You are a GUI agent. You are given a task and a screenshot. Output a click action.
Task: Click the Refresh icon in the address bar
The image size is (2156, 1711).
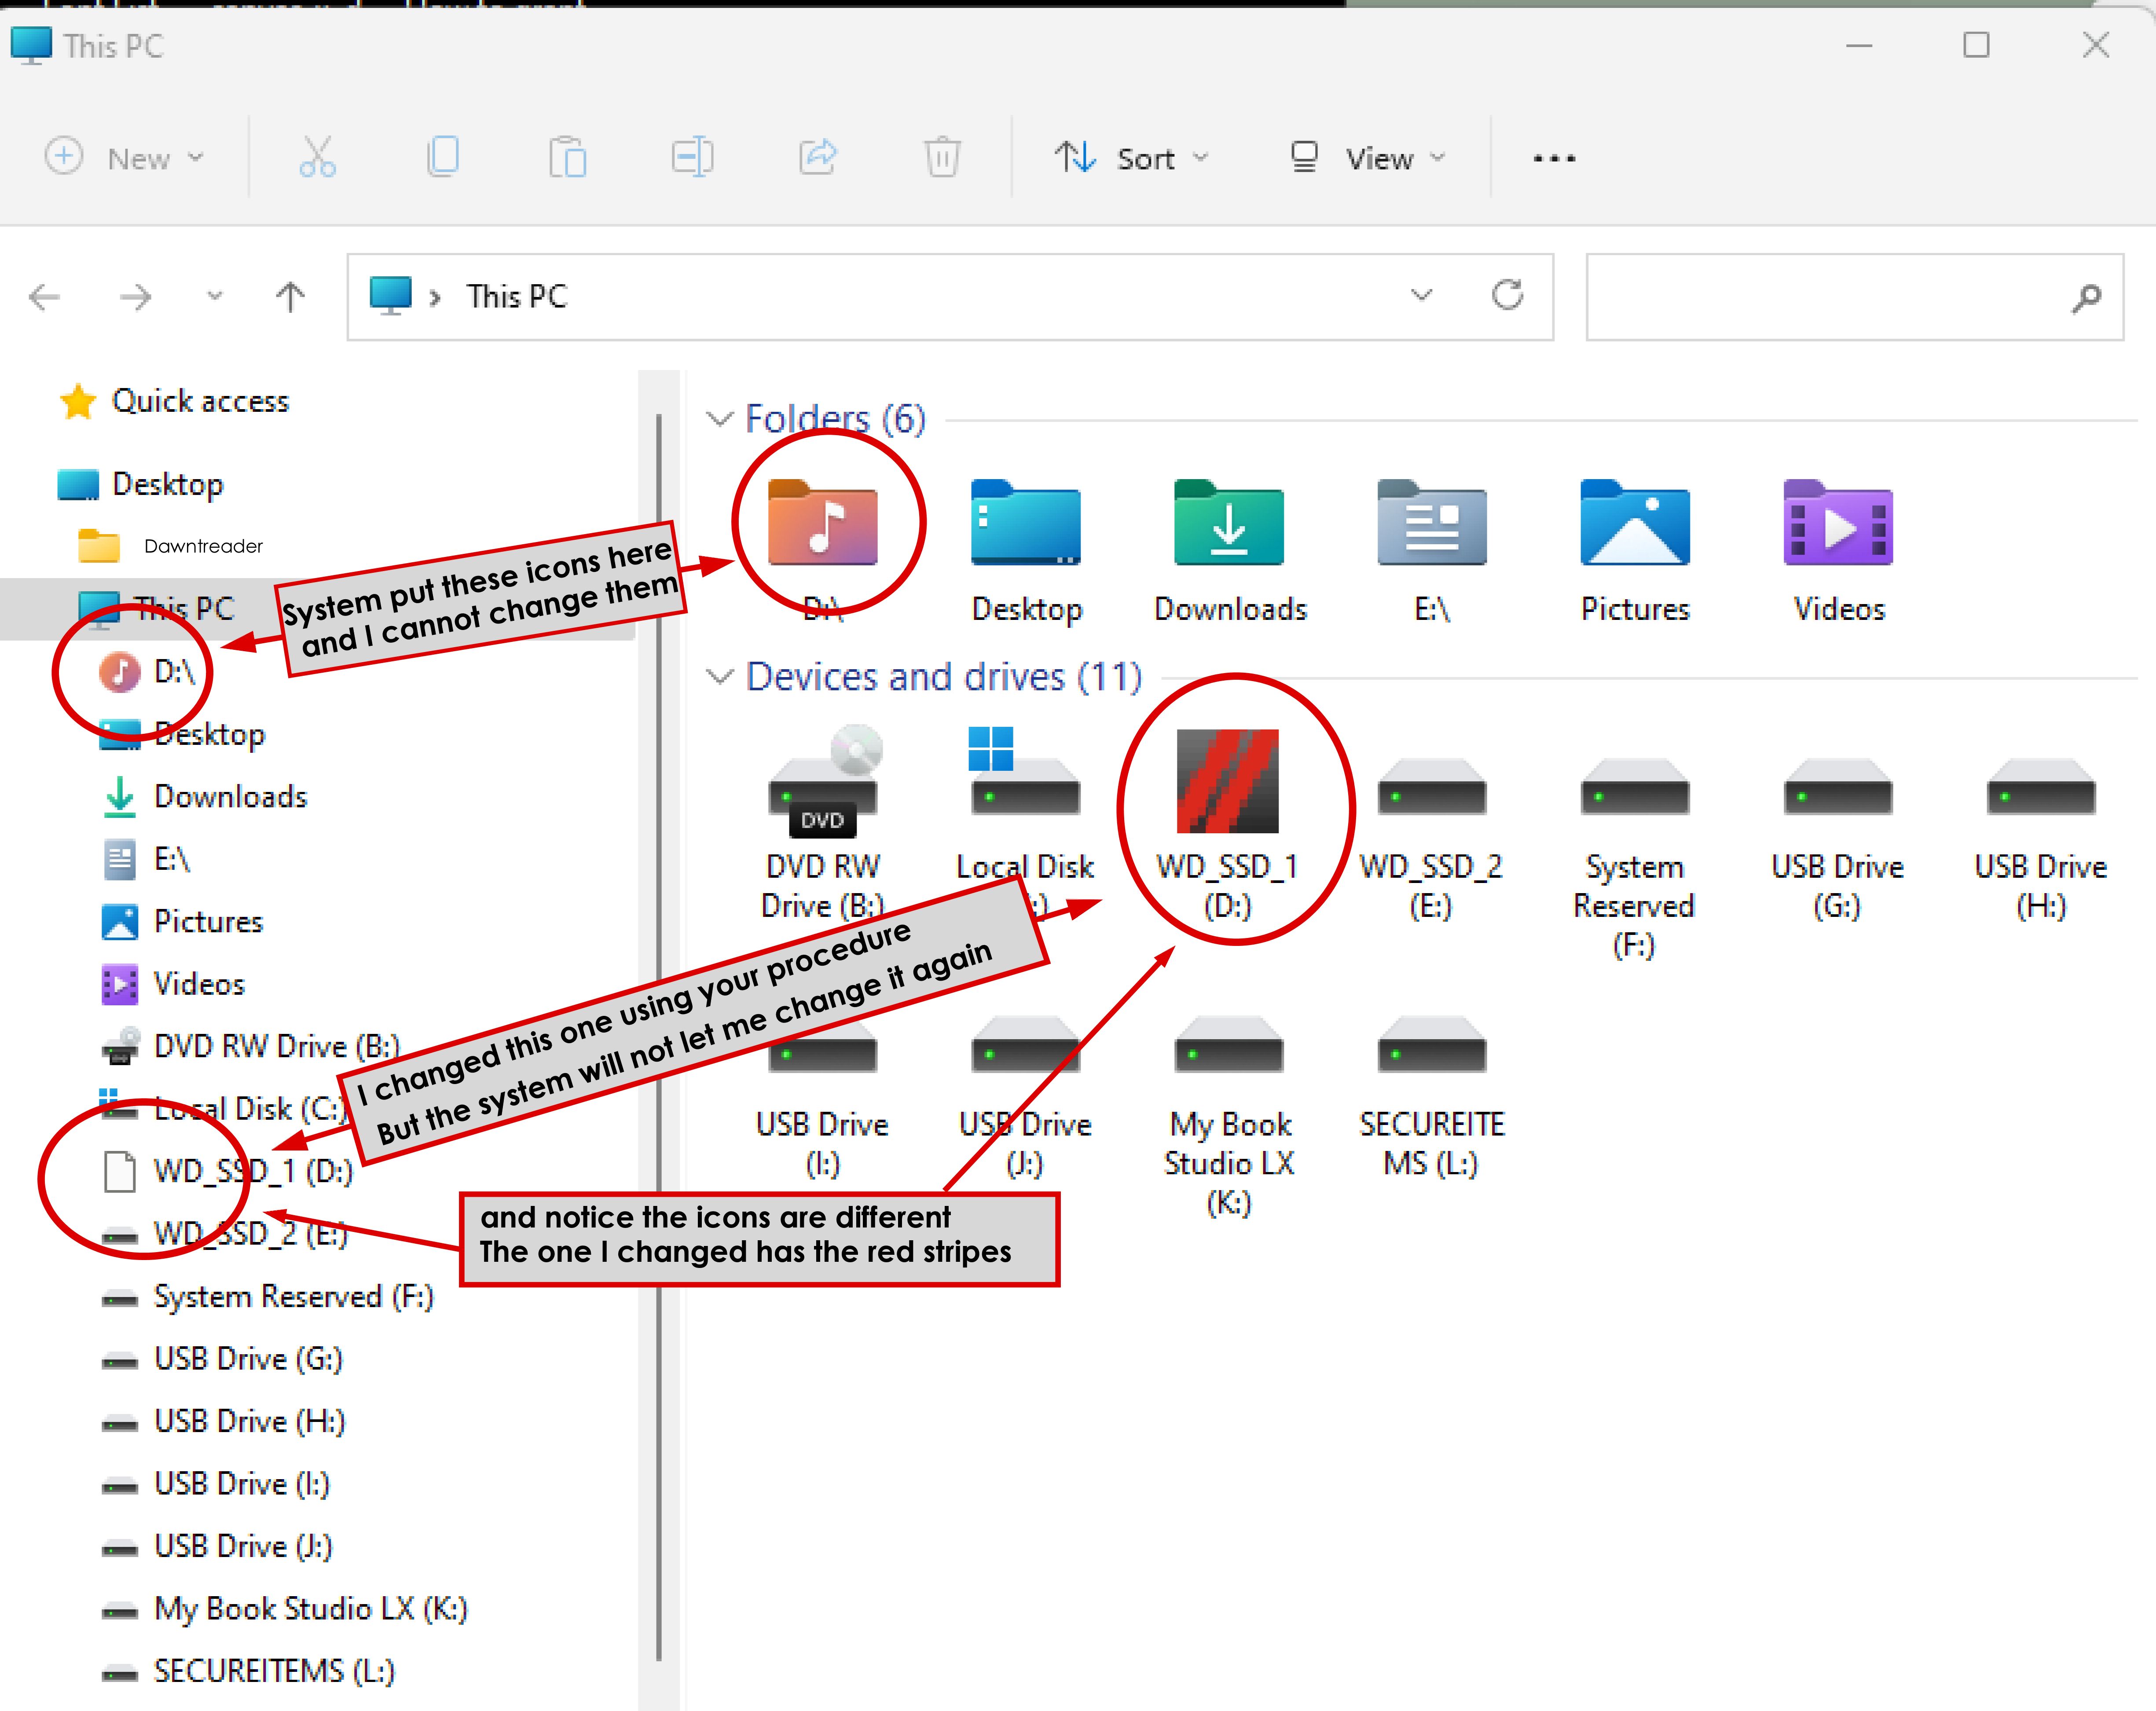pyautogui.click(x=1508, y=296)
